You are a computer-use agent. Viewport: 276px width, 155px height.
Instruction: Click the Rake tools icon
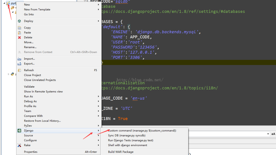tap(19, 145)
